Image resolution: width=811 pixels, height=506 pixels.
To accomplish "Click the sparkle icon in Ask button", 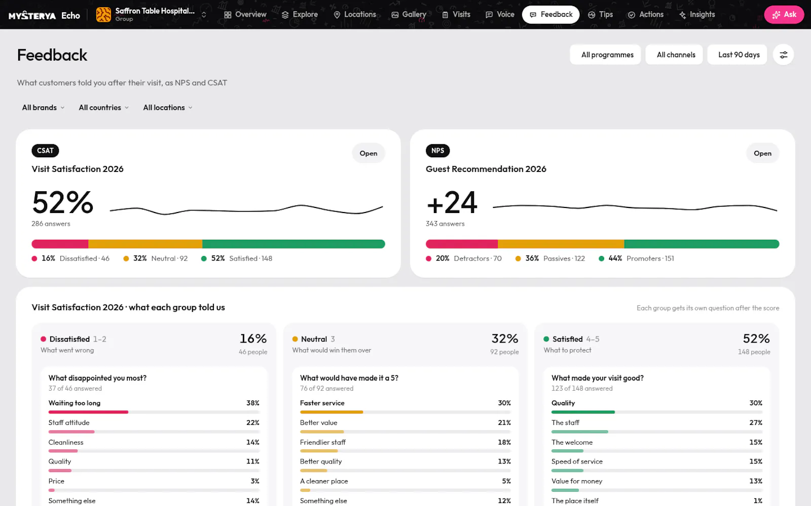I will (776, 15).
